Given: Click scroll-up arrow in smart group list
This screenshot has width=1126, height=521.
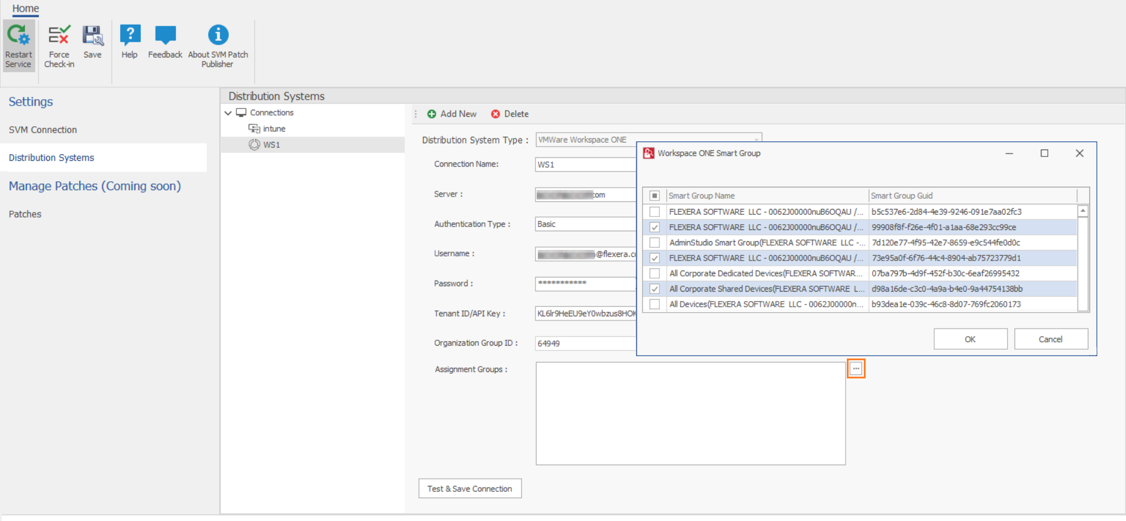Looking at the screenshot, I should 1083,211.
